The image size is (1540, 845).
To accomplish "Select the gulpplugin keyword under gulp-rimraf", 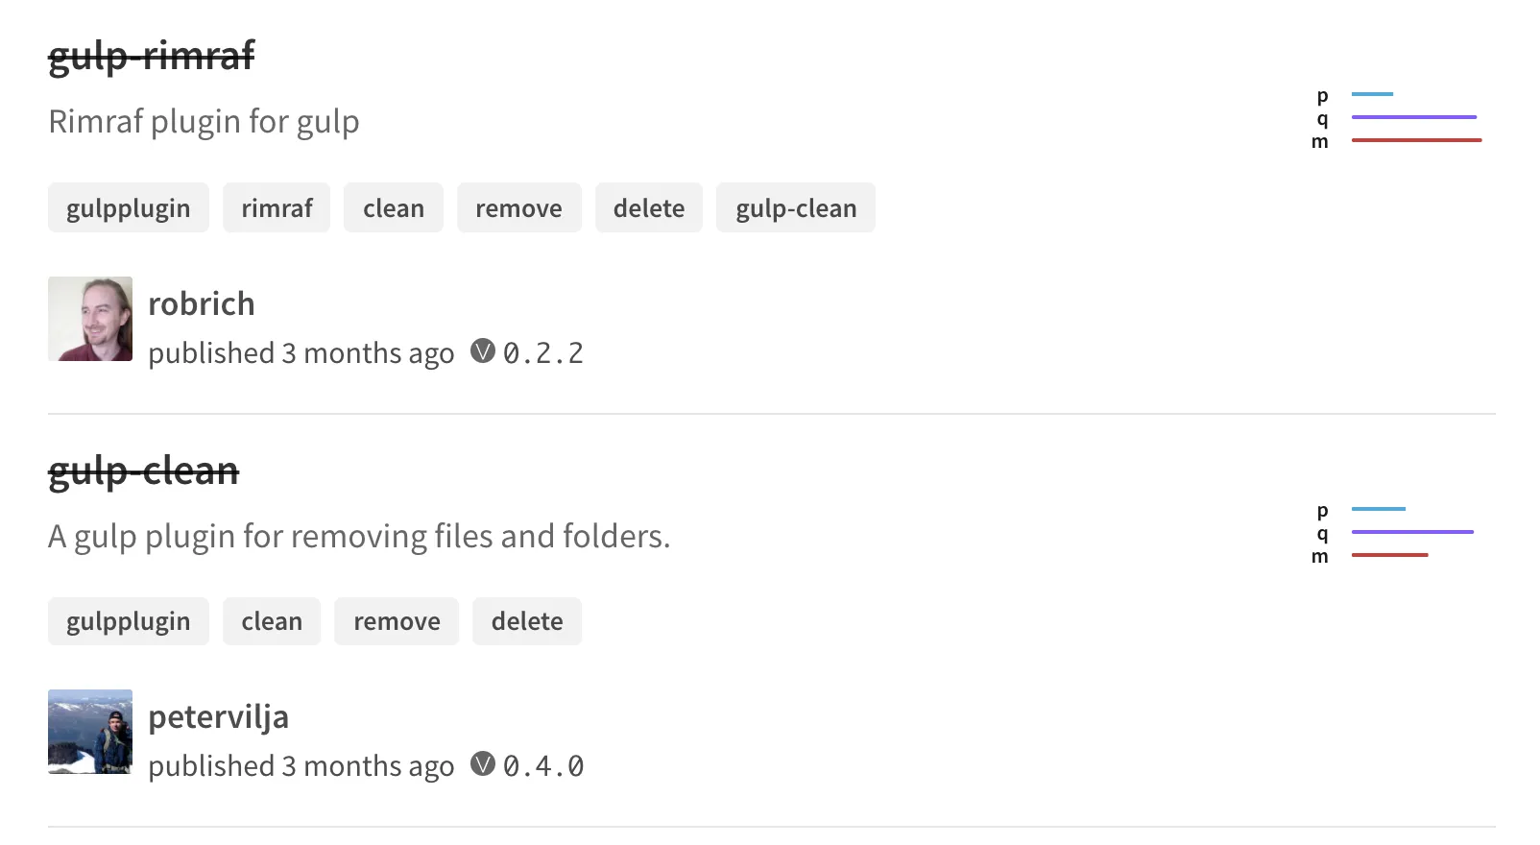I will [128, 207].
